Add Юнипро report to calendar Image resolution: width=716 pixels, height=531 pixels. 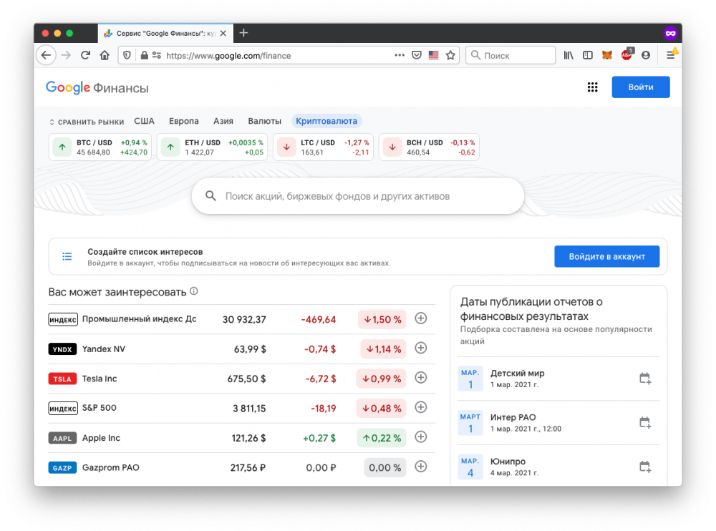pyautogui.click(x=645, y=467)
